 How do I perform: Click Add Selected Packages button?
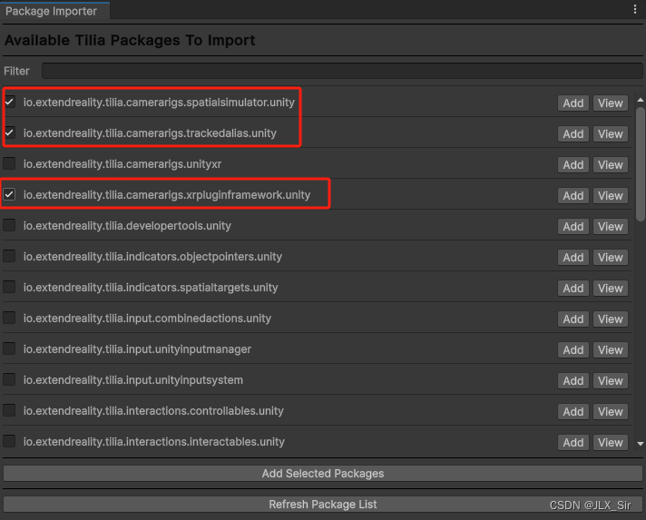(x=323, y=474)
